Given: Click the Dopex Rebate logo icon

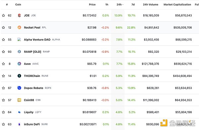Looking at the screenshot, I should pos(19,88).
